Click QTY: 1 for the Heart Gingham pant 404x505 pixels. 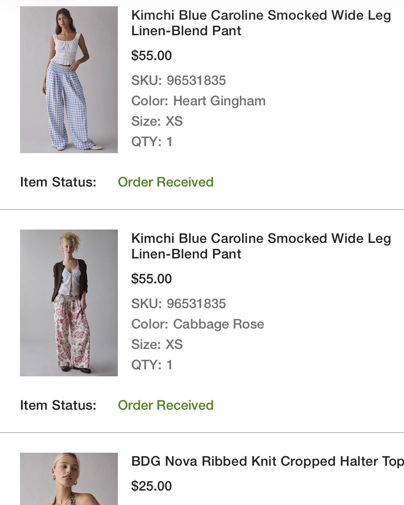point(152,142)
